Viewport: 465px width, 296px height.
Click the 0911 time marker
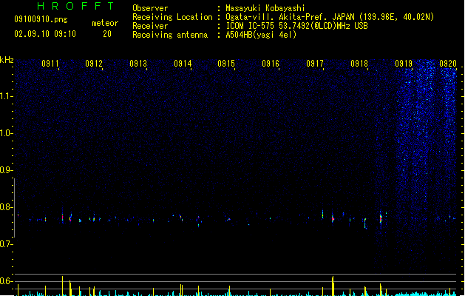click(x=50, y=64)
